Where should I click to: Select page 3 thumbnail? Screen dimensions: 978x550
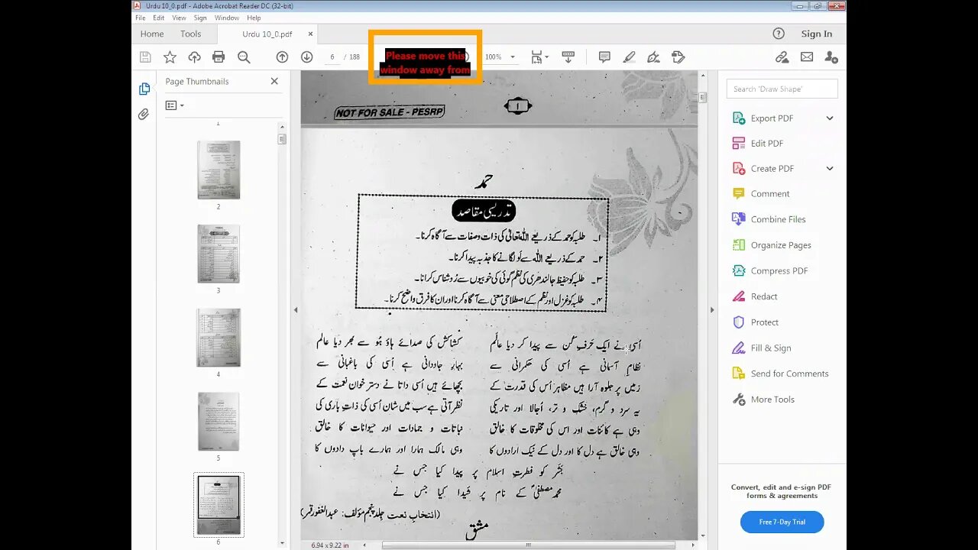pos(219,254)
